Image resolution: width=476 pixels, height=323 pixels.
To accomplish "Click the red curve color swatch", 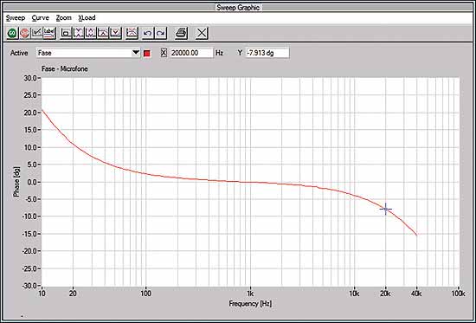I will [x=147, y=54].
